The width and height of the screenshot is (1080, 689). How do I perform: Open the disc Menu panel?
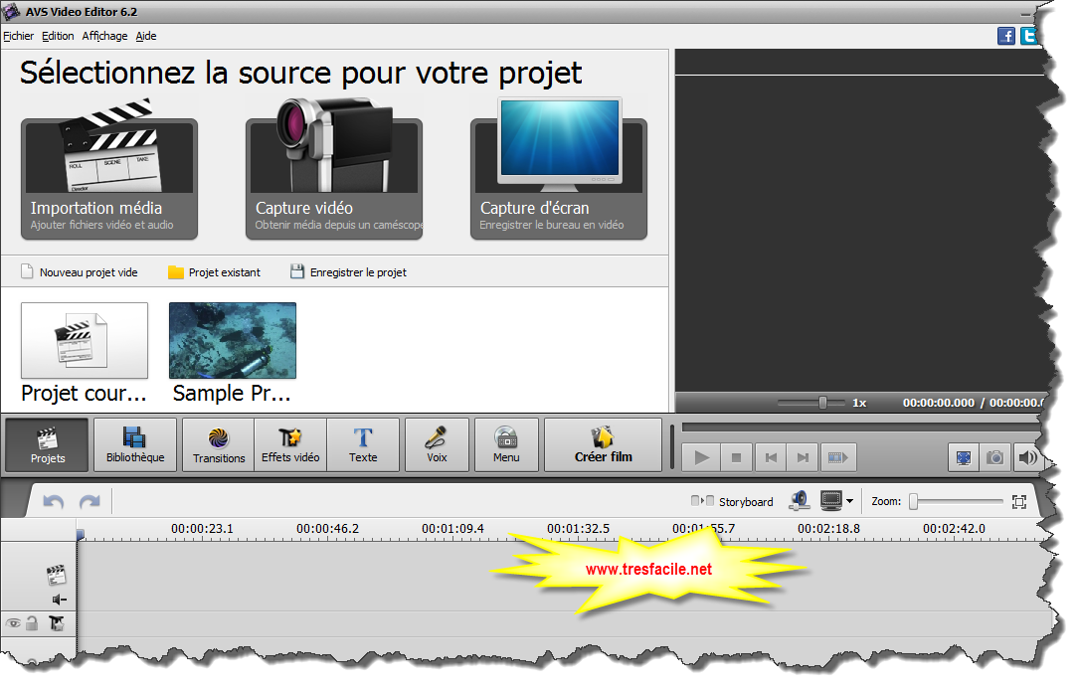point(506,445)
